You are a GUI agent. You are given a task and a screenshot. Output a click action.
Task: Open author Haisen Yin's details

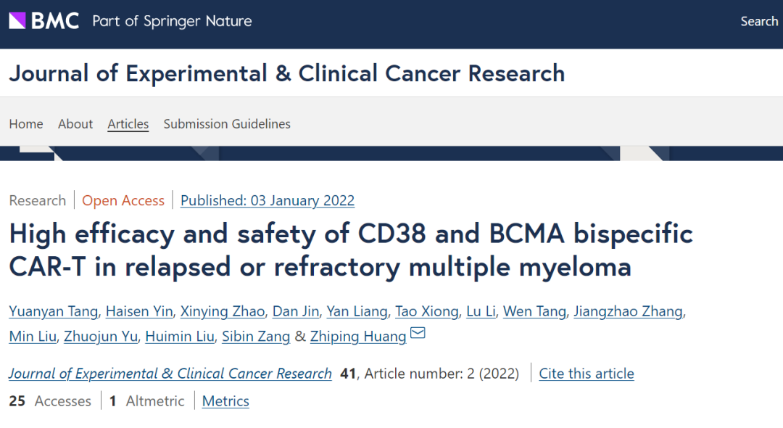coord(139,311)
